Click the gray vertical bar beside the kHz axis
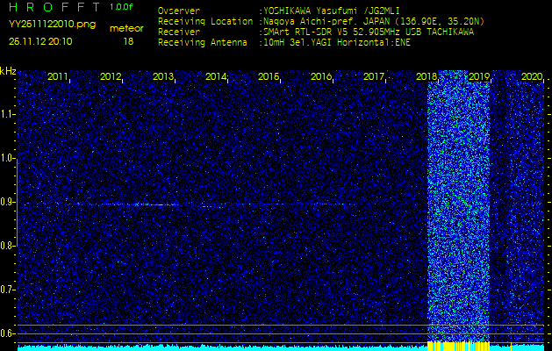552x351 pixels. [17, 202]
